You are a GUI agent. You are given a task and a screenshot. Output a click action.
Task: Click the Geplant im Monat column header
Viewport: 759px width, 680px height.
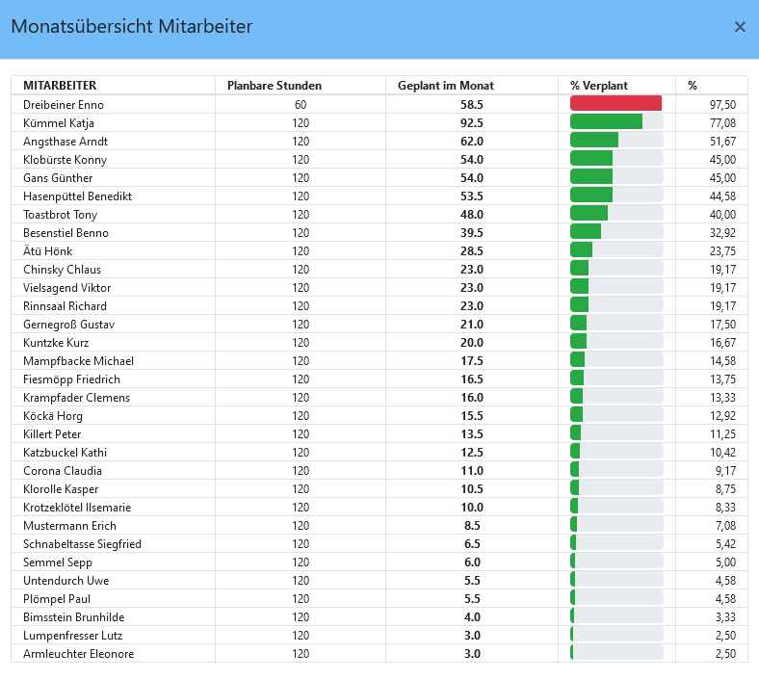click(x=446, y=86)
